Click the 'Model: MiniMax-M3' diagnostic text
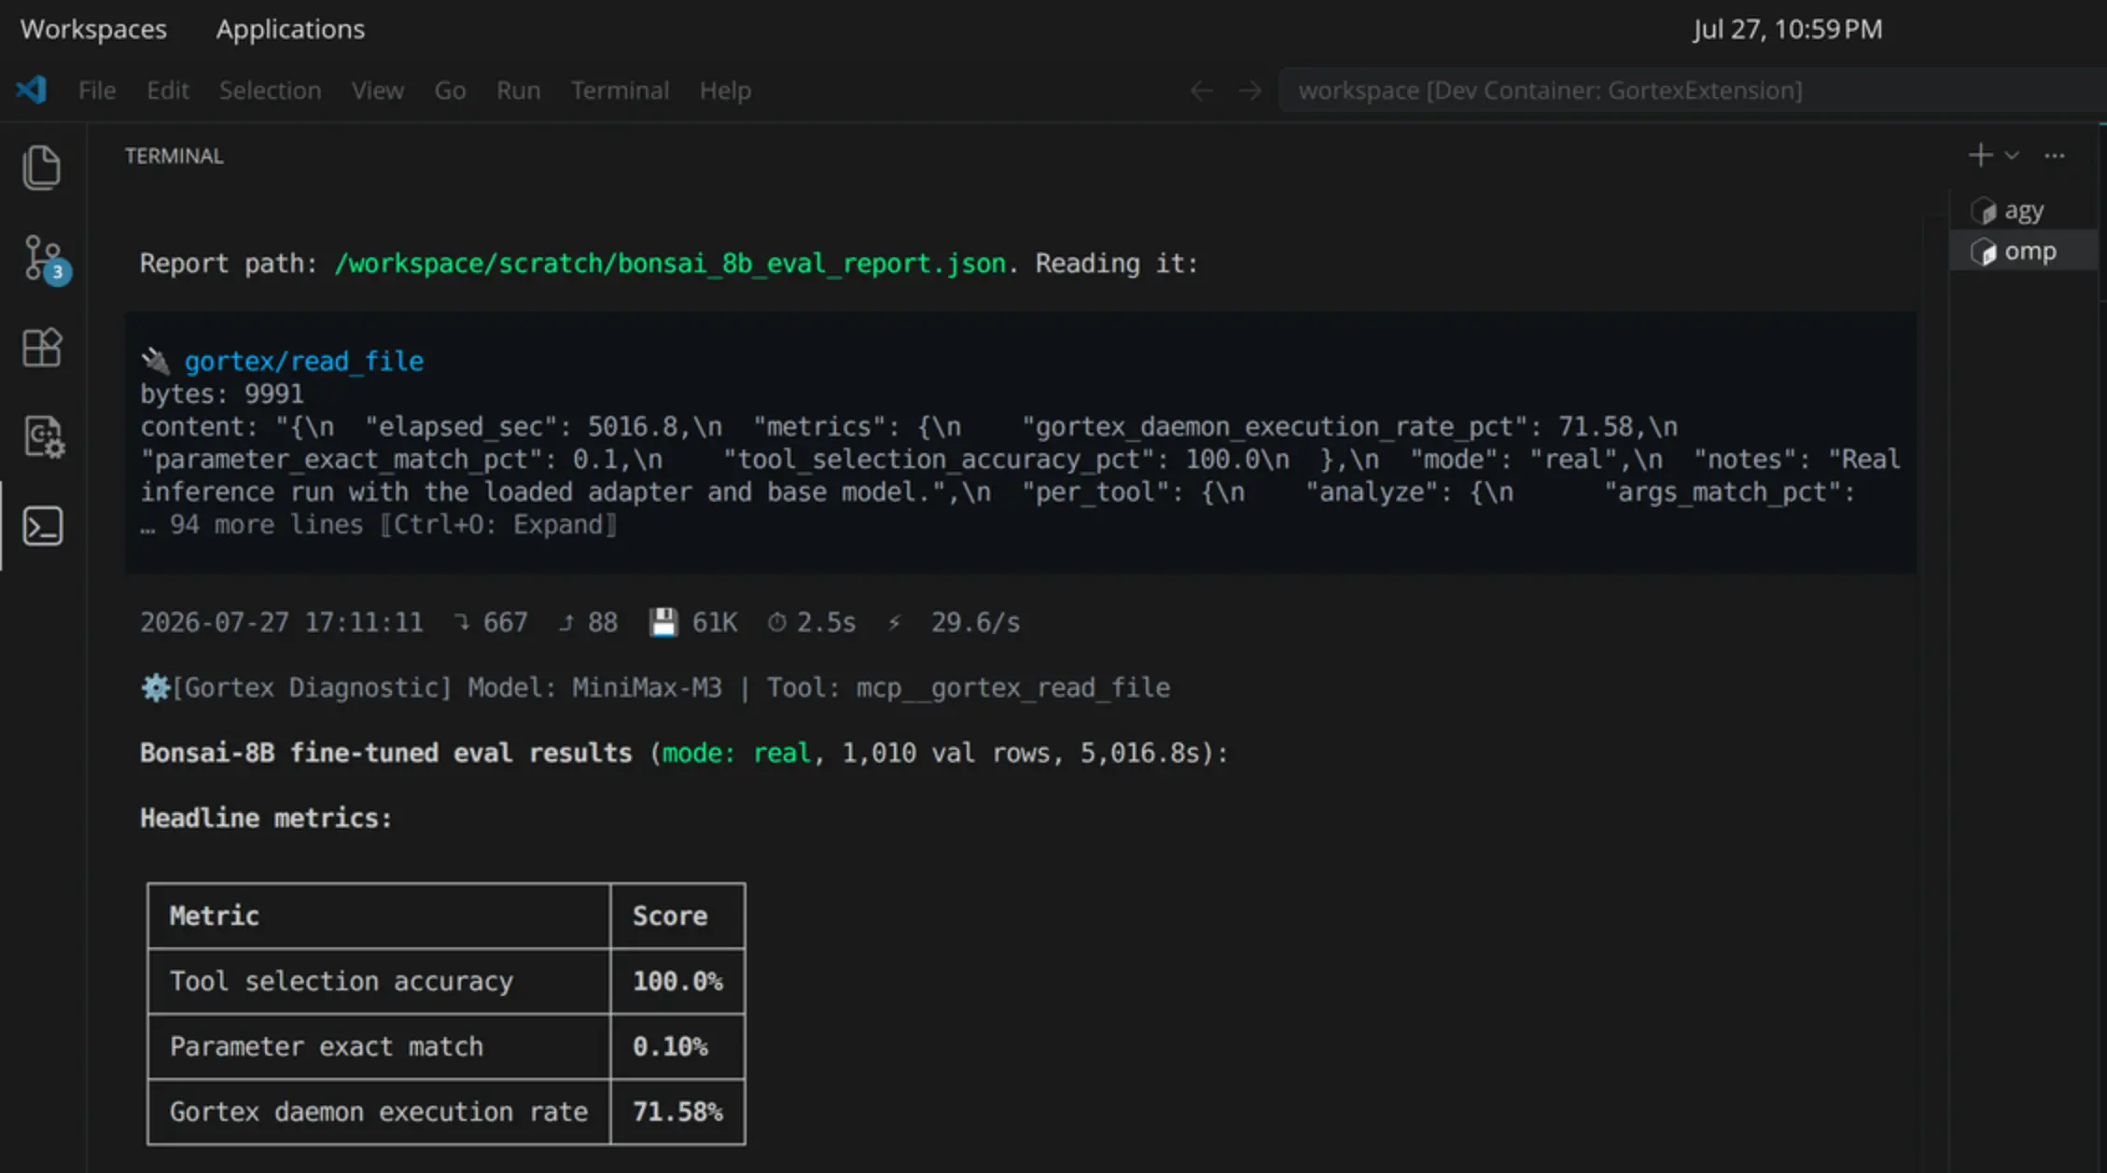 594,687
